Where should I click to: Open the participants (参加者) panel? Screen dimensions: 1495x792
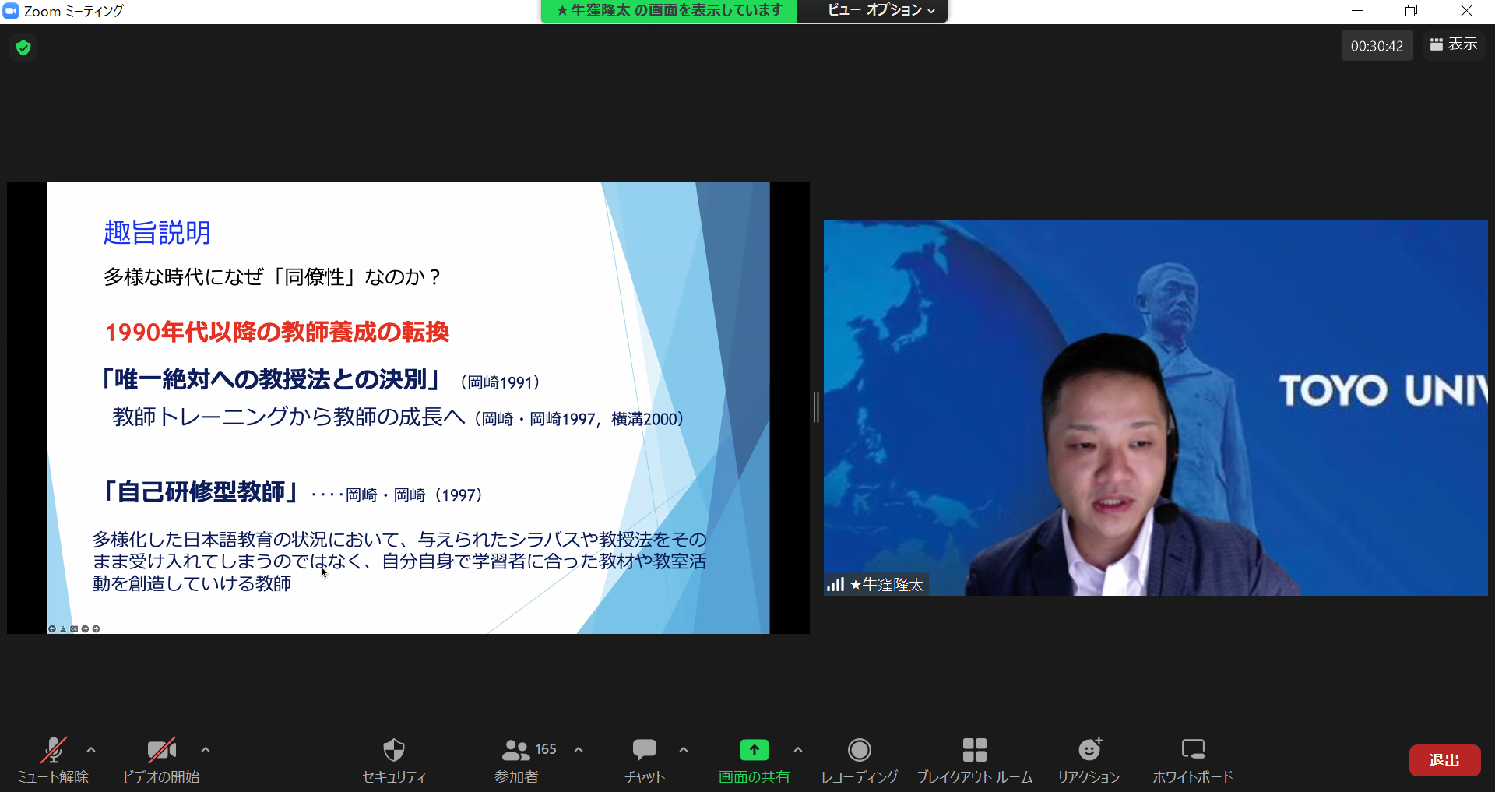pos(516,751)
